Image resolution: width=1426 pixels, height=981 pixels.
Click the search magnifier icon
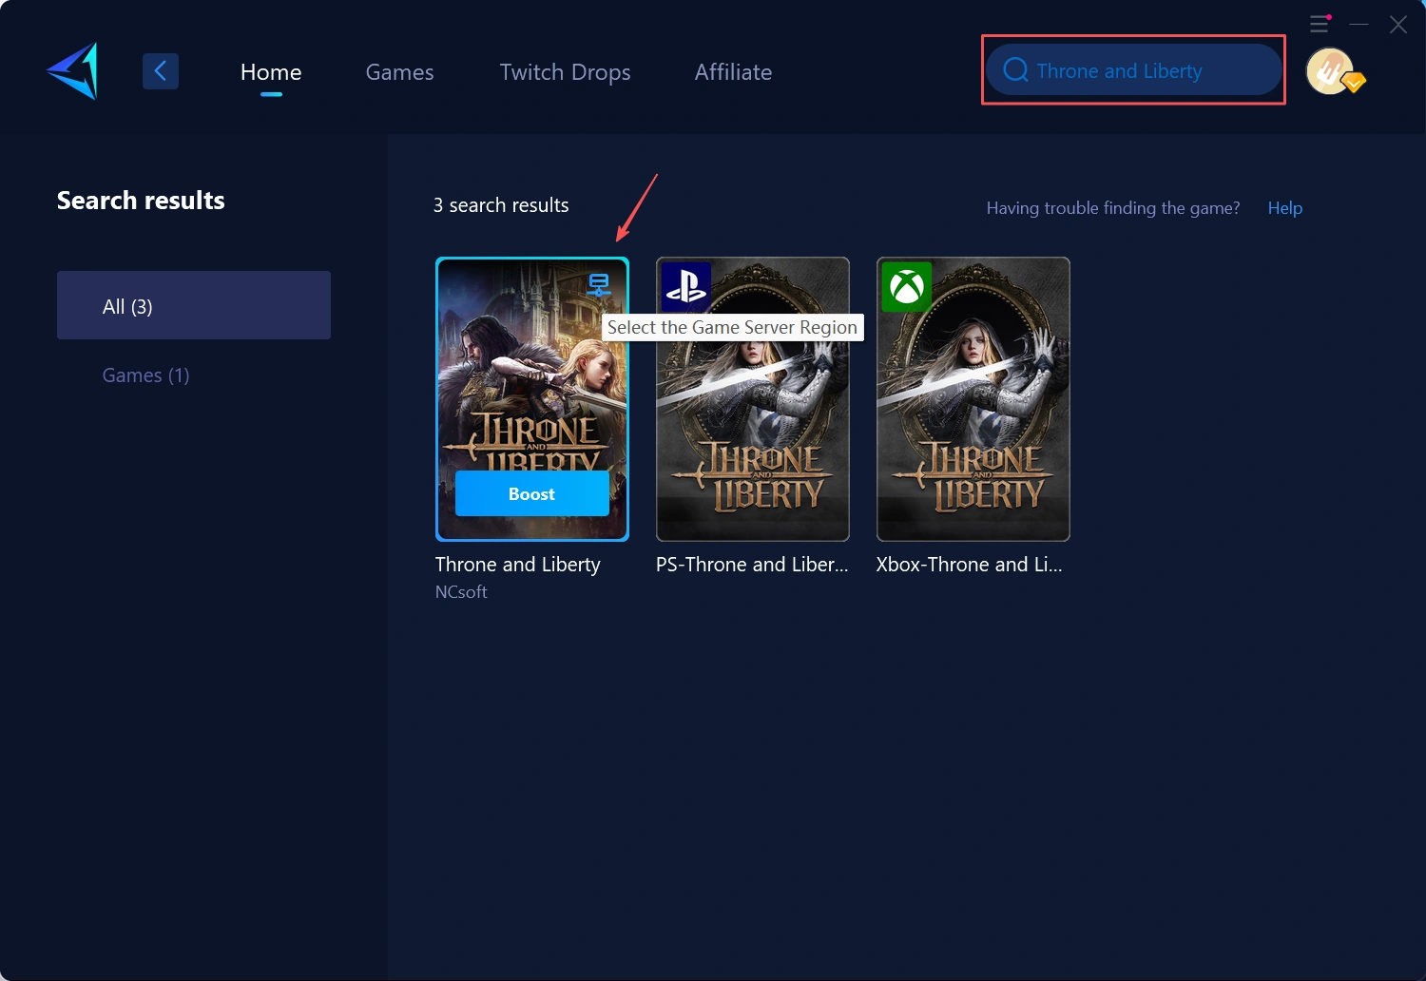pos(1015,70)
